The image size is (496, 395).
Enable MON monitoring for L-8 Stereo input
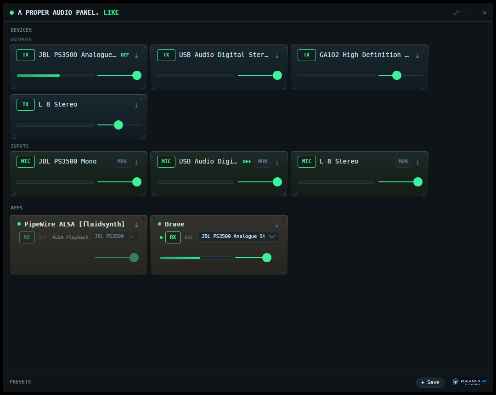403,162
